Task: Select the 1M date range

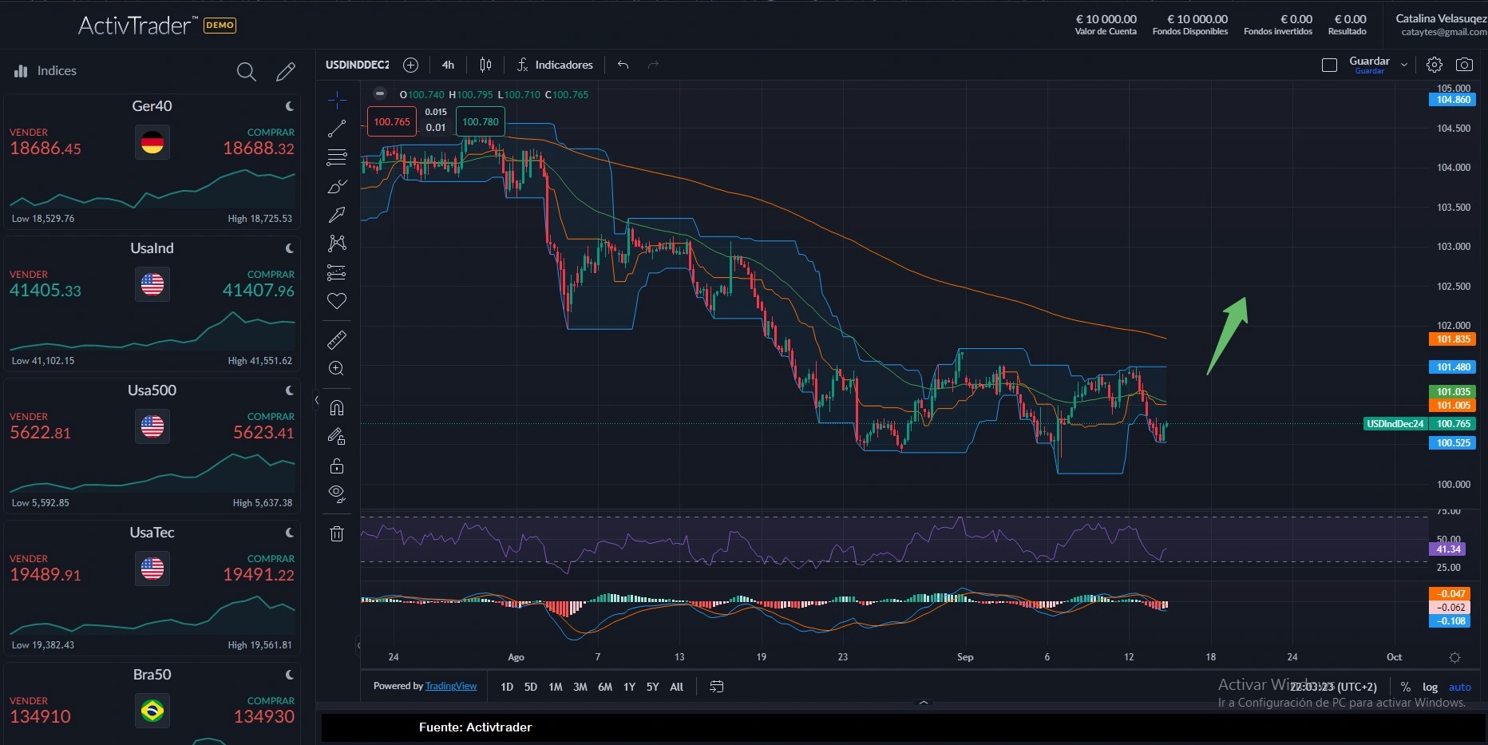Action: tap(556, 687)
